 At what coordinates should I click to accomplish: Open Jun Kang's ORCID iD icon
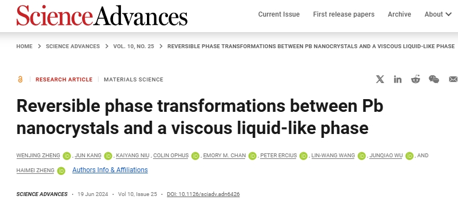(x=108, y=156)
